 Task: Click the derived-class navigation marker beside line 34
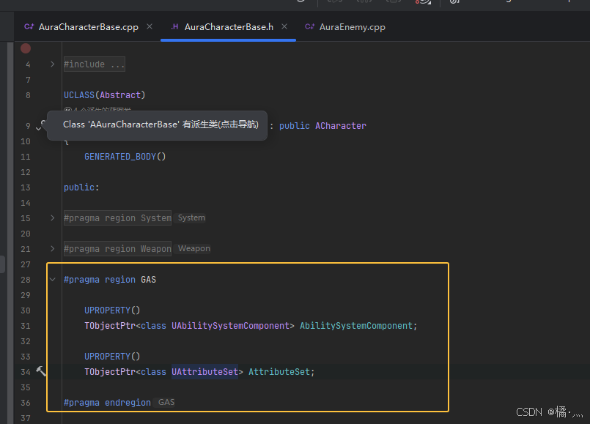(x=41, y=371)
